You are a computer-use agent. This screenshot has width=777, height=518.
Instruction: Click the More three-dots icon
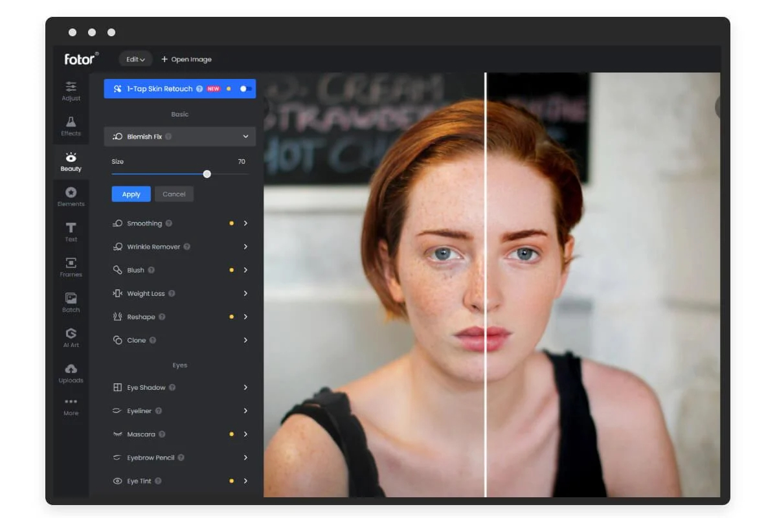71,406
